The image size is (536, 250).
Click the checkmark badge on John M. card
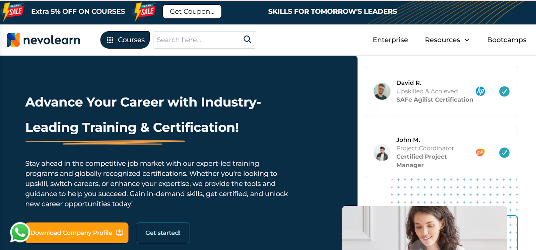(504, 152)
